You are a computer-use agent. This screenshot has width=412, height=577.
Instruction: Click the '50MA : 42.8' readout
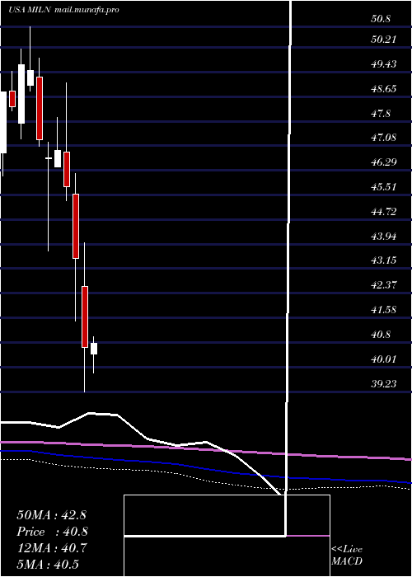tap(51, 515)
